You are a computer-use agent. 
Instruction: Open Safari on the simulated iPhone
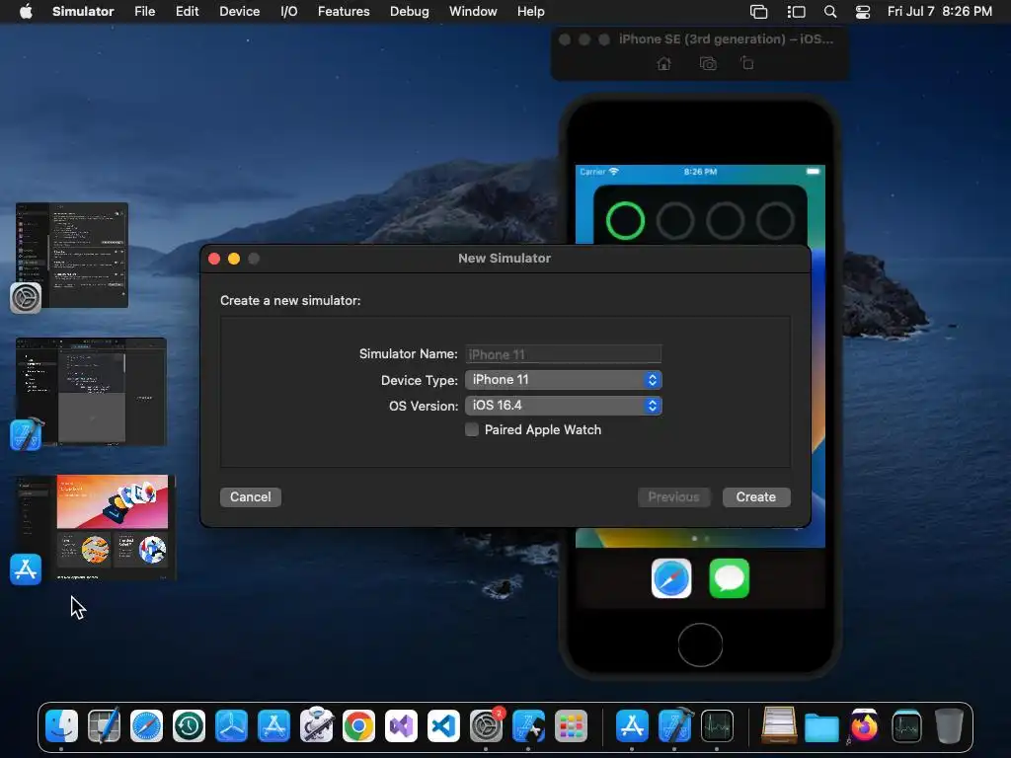(x=671, y=578)
